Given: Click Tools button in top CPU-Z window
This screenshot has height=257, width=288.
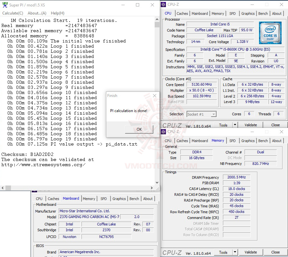Looking at the screenshot, I should click(x=223, y=125).
